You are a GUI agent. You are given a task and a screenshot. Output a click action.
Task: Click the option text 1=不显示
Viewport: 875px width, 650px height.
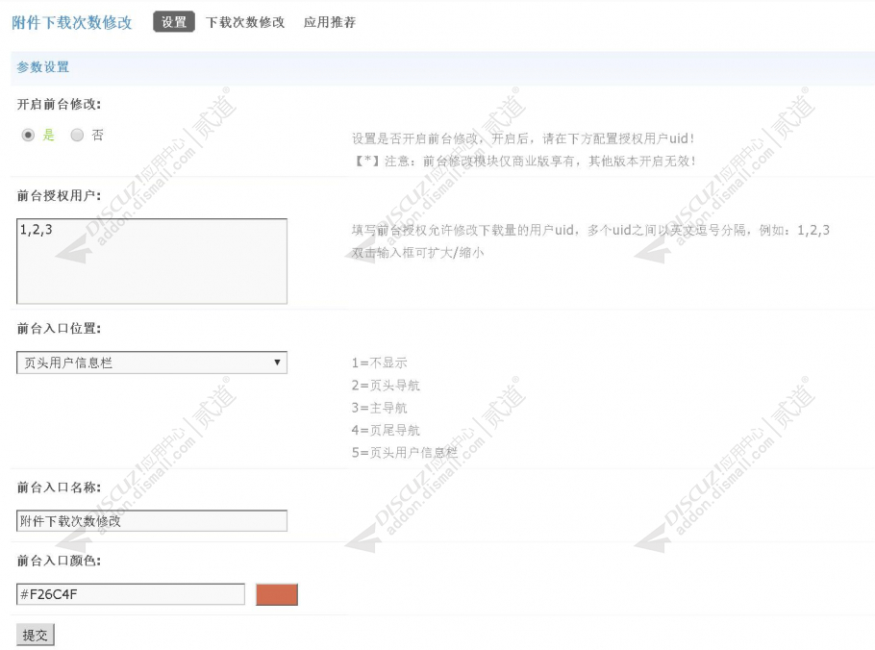[x=380, y=362]
